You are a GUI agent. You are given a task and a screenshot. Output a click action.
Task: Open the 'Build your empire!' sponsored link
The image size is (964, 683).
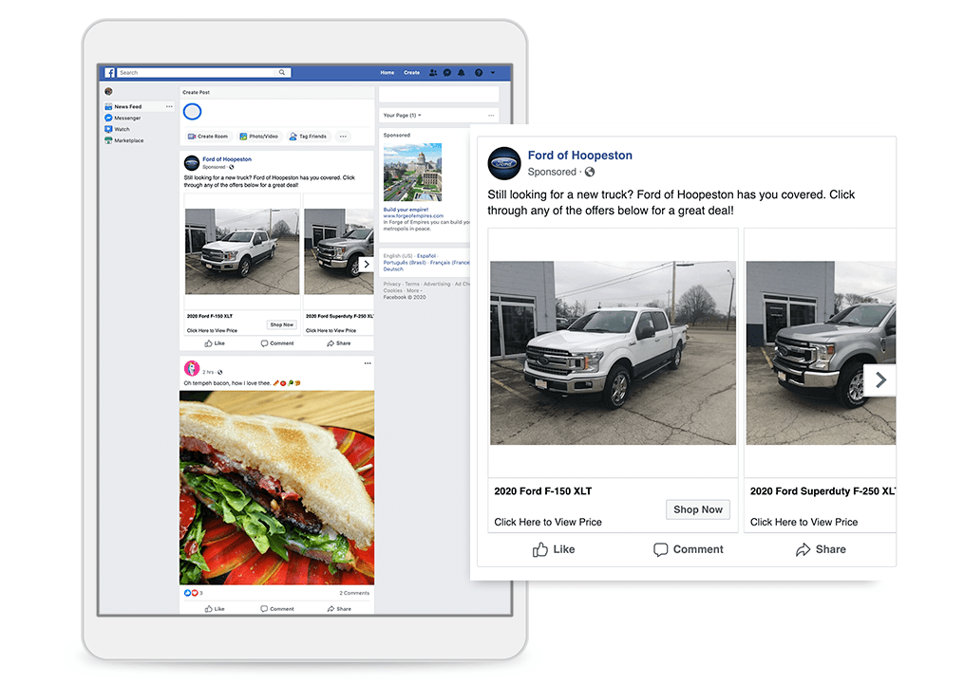click(x=406, y=210)
